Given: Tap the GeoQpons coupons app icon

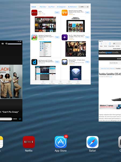Looking at the screenshot, I should coord(34,37).
